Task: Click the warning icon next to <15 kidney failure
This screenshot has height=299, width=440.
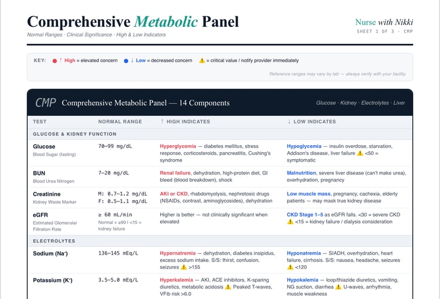Action: pyautogui.click(x=290, y=222)
